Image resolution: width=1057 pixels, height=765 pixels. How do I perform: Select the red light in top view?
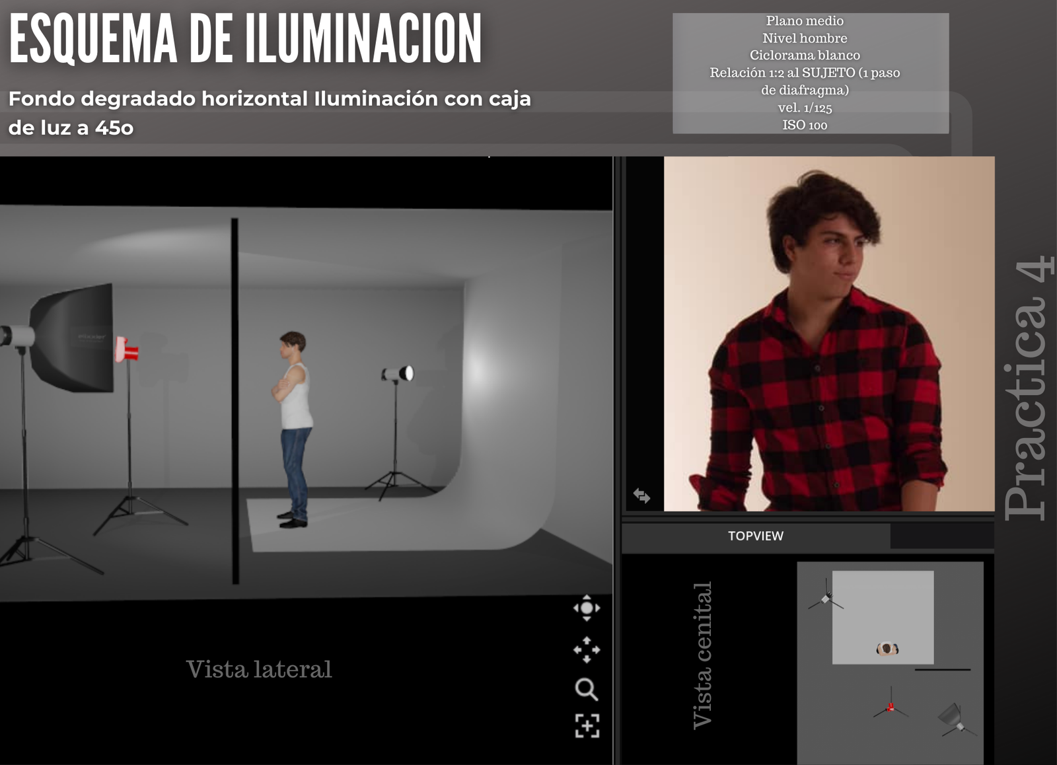(x=891, y=707)
